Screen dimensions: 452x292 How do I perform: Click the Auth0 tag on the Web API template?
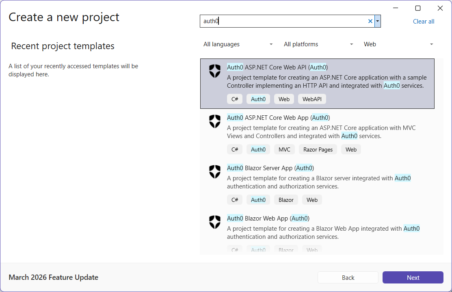(x=258, y=99)
